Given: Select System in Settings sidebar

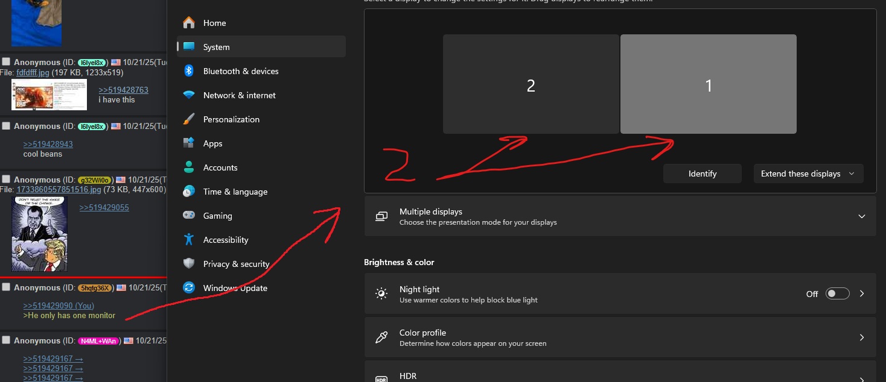Looking at the screenshot, I should pos(261,47).
